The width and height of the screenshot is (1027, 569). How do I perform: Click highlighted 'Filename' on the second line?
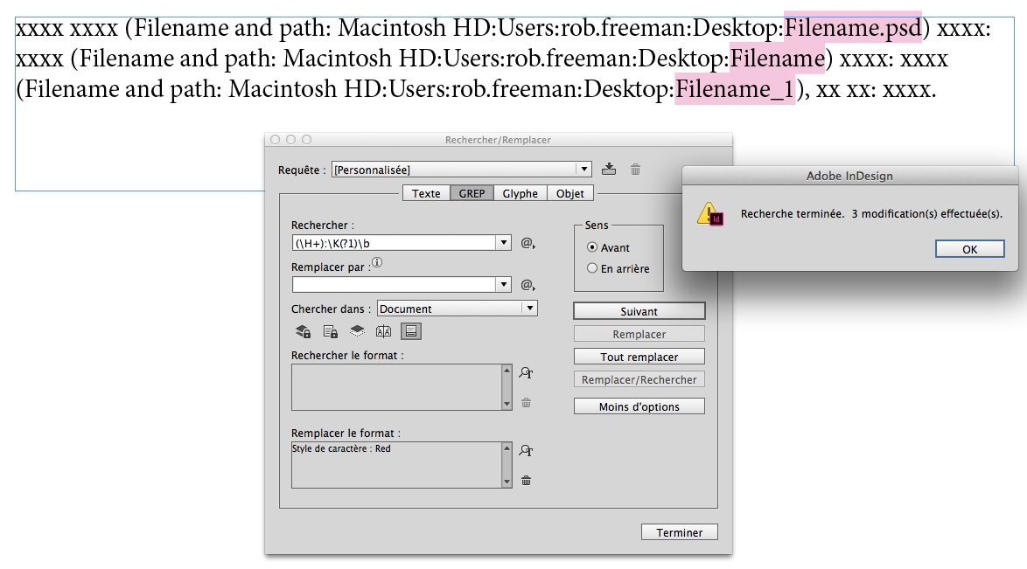tap(778, 59)
